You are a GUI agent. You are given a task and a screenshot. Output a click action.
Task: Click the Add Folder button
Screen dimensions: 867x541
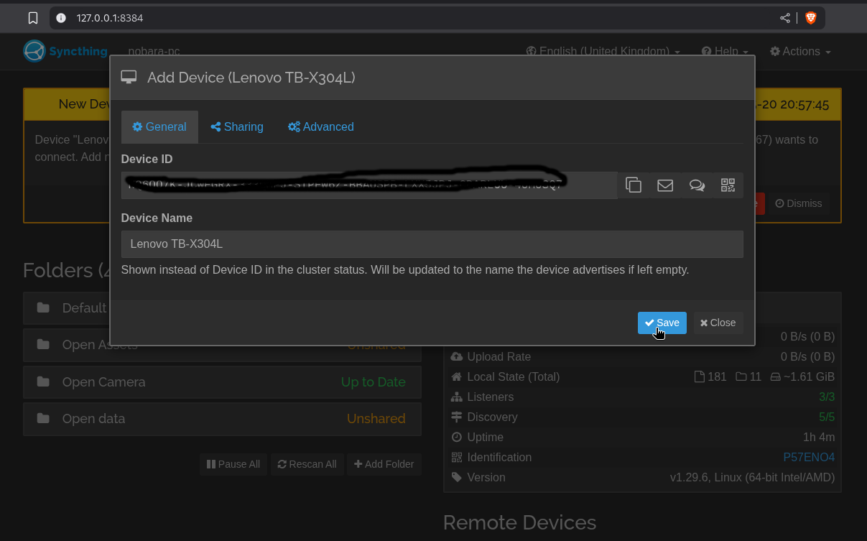point(384,464)
